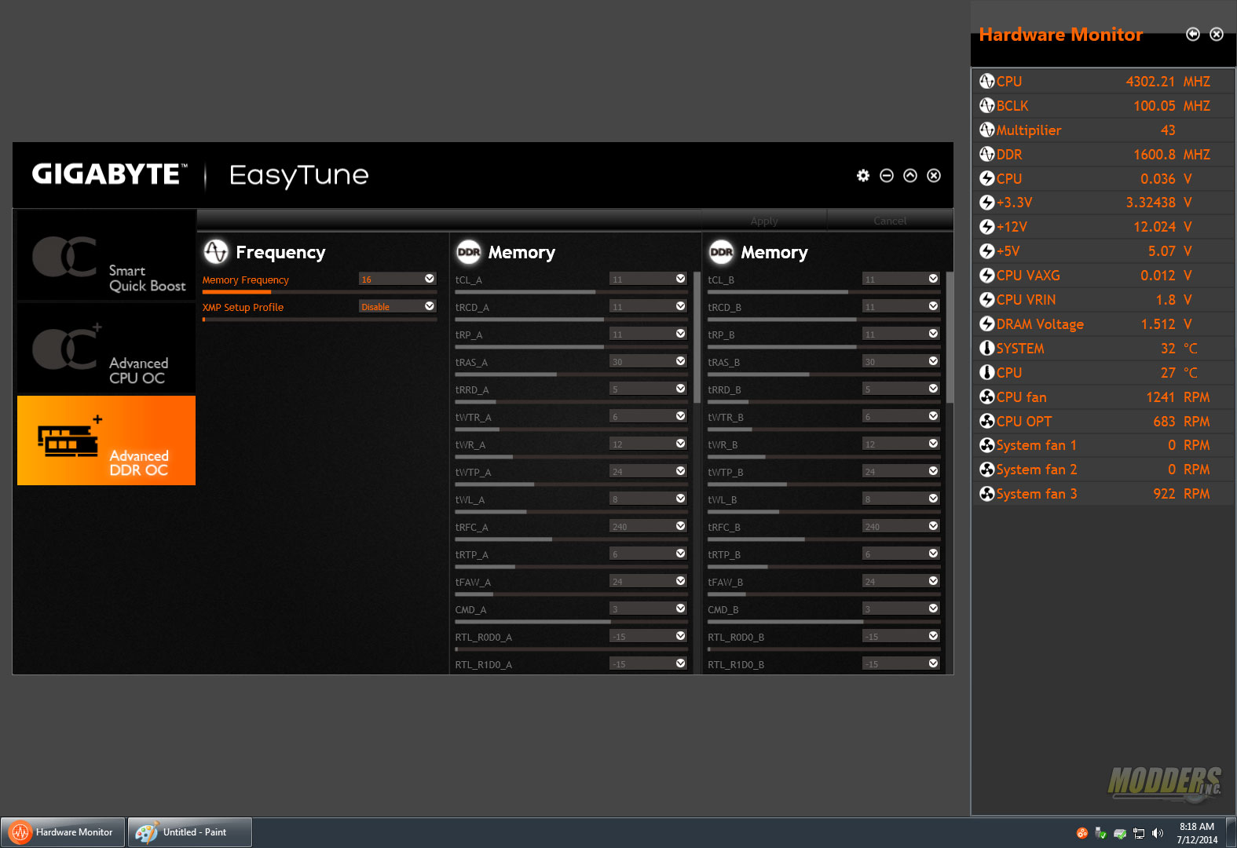Click the System fan 3 icon
The width and height of the screenshot is (1237, 848).
pos(987,494)
